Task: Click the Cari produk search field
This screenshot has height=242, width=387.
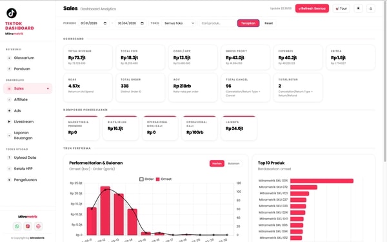Action: tap(217, 23)
